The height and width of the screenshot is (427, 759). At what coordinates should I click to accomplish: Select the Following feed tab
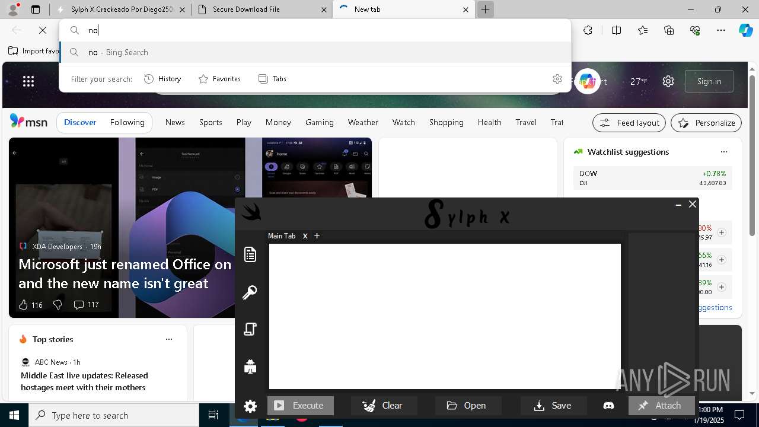[x=127, y=122]
